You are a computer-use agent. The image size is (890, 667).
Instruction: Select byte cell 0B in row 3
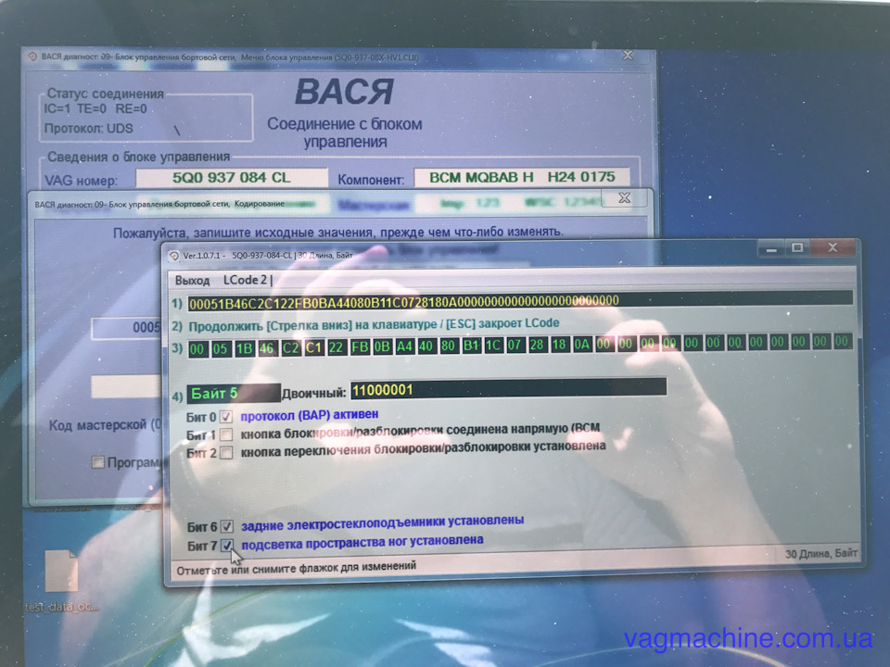pyautogui.click(x=382, y=346)
